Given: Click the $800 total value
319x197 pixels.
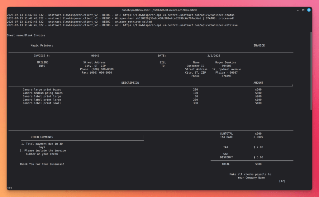Looking at the screenshot, I should pyautogui.click(x=258, y=164).
